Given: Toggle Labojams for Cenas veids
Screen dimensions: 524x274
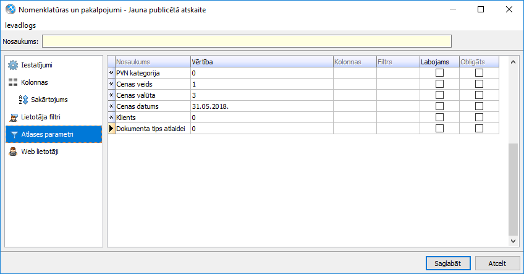Looking at the screenshot, I should pos(439,83).
